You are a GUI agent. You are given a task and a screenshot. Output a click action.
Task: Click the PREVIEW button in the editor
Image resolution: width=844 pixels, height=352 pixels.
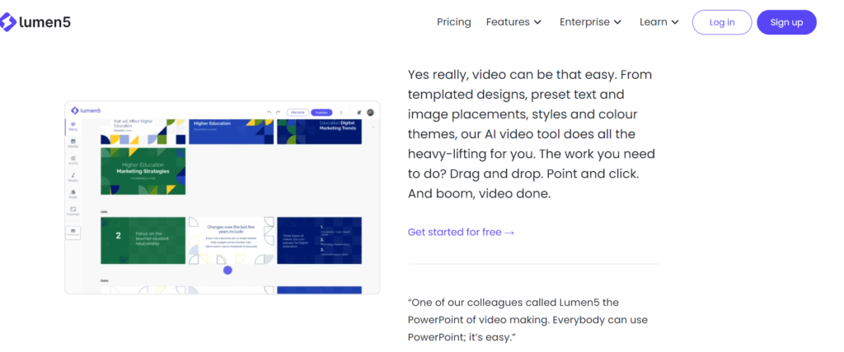pos(298,113)
